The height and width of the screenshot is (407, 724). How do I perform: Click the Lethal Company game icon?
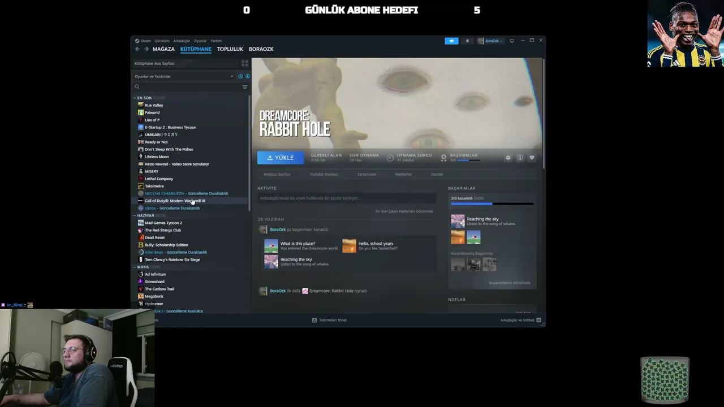(x=141, y=179)
